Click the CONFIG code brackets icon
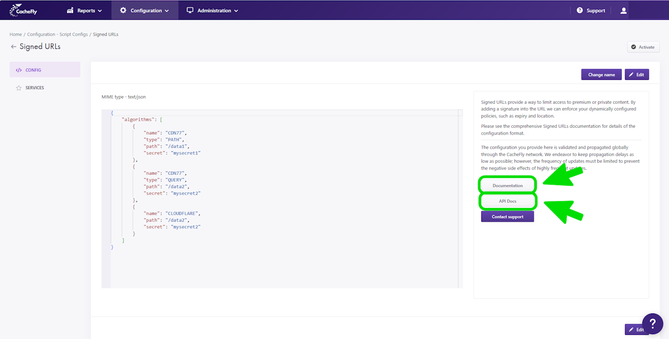Viewport: 669px width, 339px height. [x=19, y=70]
